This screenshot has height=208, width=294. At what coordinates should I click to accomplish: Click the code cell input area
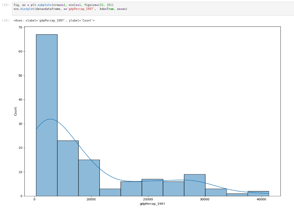pos(153,9)
